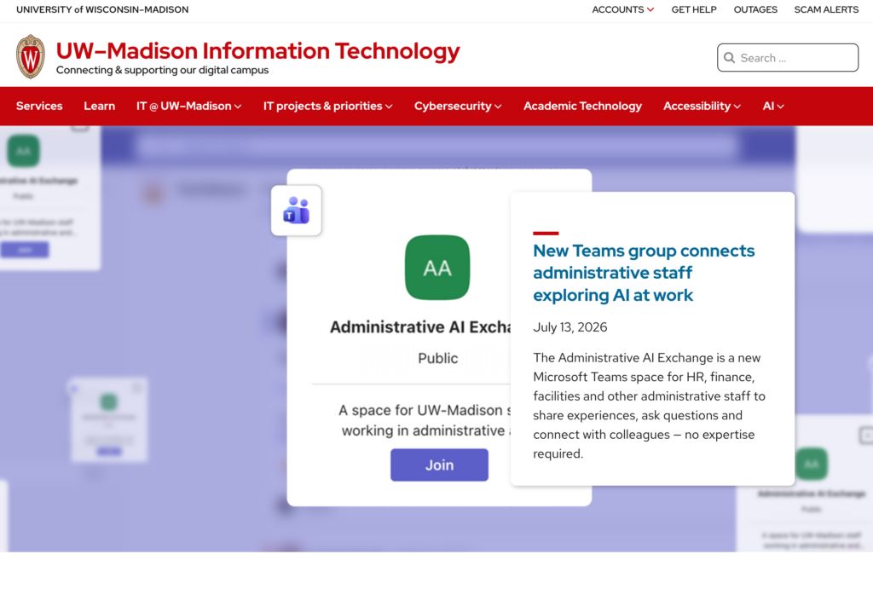Open the New Teams group news headline
Viewport: 873px width, 589px height.
(644, 273)
